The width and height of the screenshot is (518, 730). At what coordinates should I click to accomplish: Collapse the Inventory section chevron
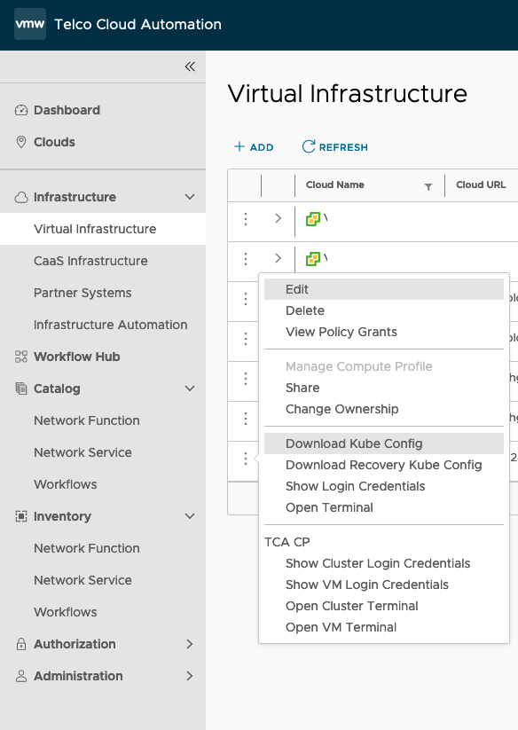click(190, 516)
